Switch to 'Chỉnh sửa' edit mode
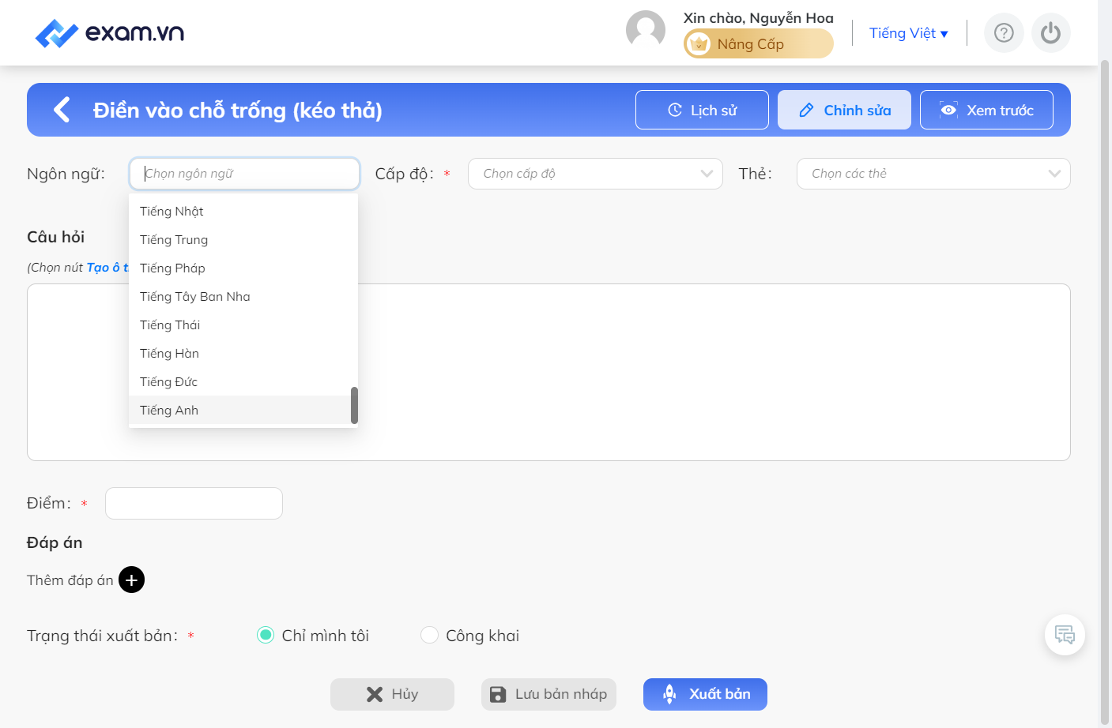This screenshot has height=728, width=1112. coord(844,110)
